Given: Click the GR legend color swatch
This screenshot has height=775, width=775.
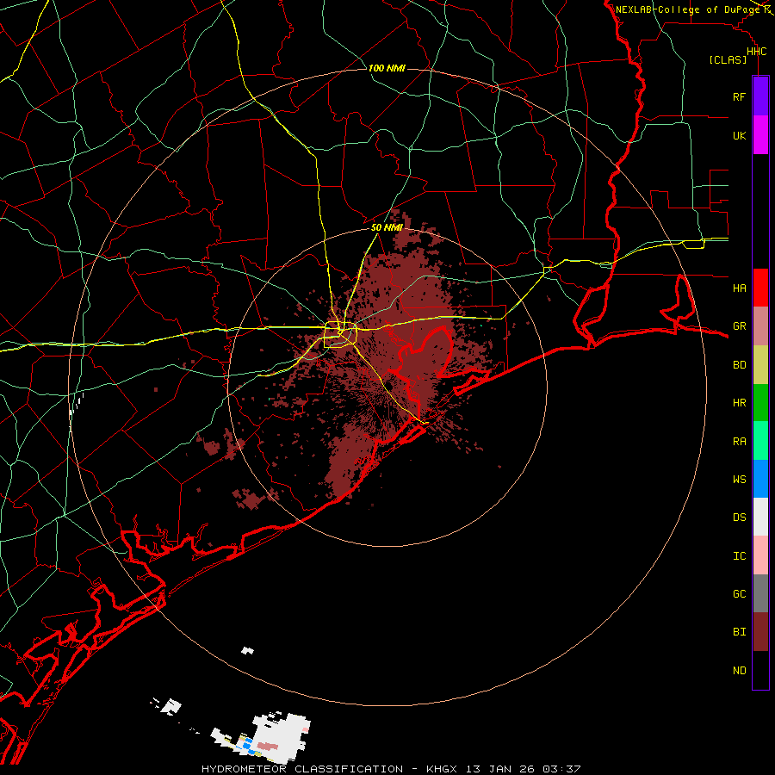Looking at the screenshot, I should click(760, 326).
